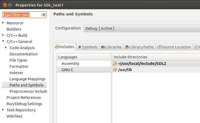This screenshot has height=123, width=200.
Task: Click the folder icon on Library Paths tab
Action: (x=127, y=47)
